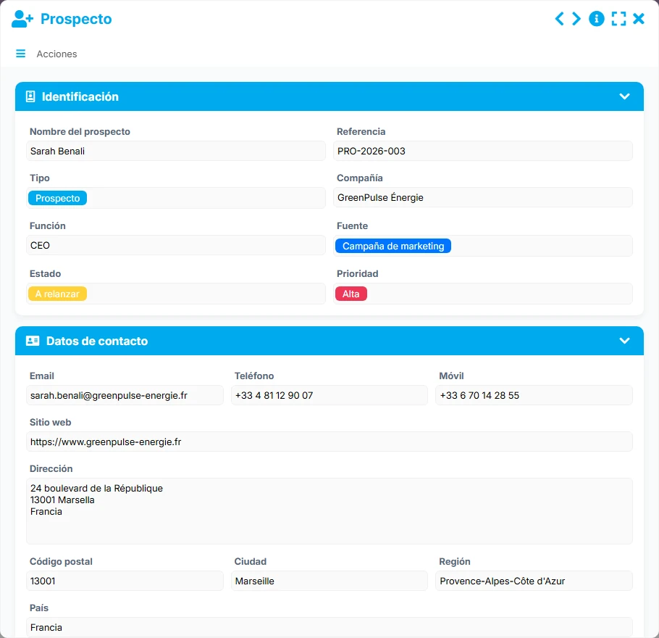
Task: Click the Estado label
Action: coord(46,274)
